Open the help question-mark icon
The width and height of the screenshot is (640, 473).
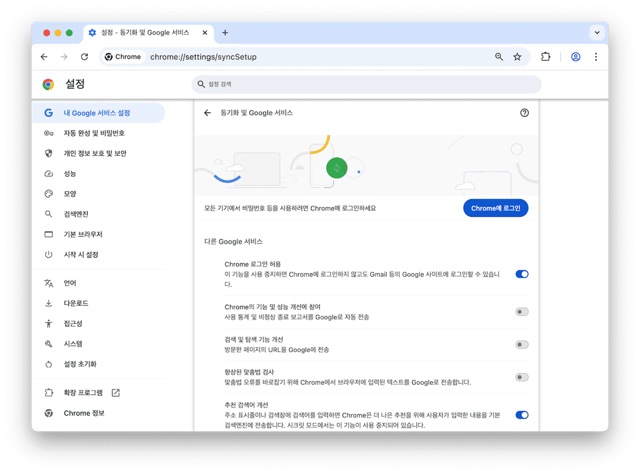click(524, 113)
